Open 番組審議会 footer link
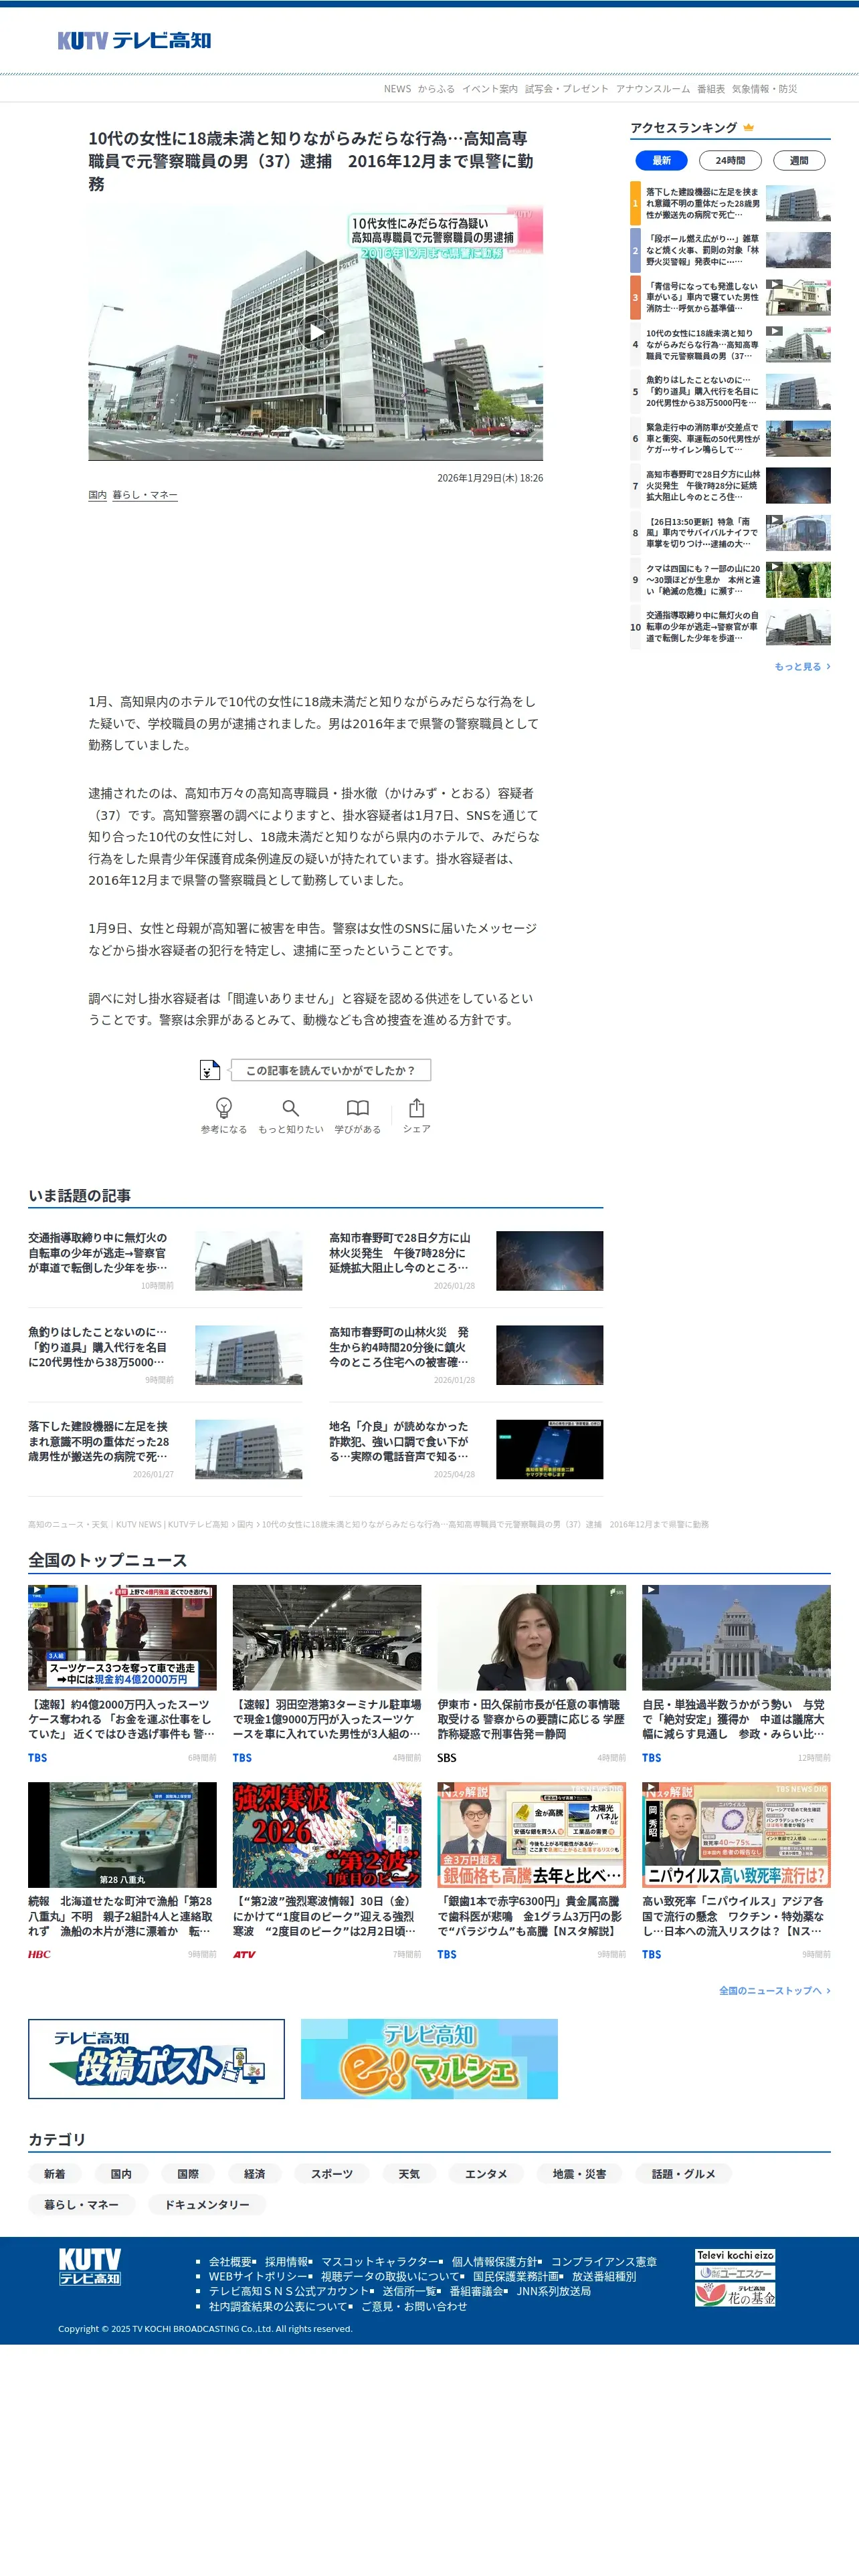The image size is (859, 2576). pos(476,2291)
